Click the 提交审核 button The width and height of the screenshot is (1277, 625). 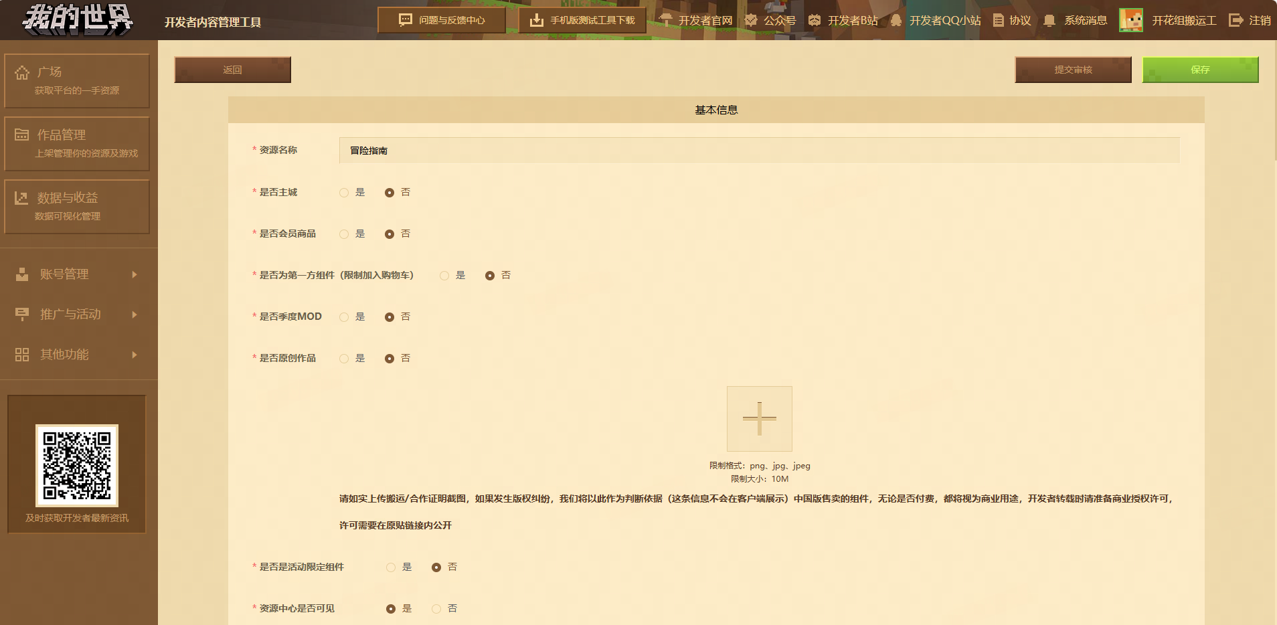point(1073,70)
